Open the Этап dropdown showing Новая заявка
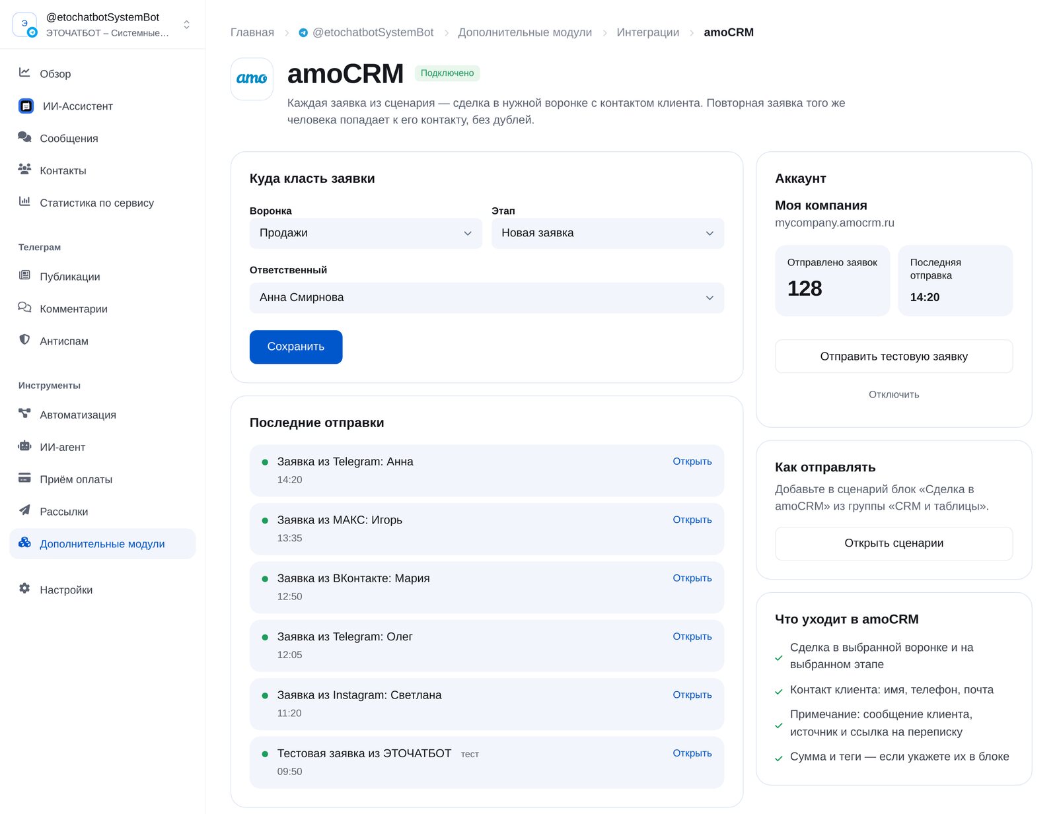Screen dimensions: 1057x814 click(x=608, y=233)
